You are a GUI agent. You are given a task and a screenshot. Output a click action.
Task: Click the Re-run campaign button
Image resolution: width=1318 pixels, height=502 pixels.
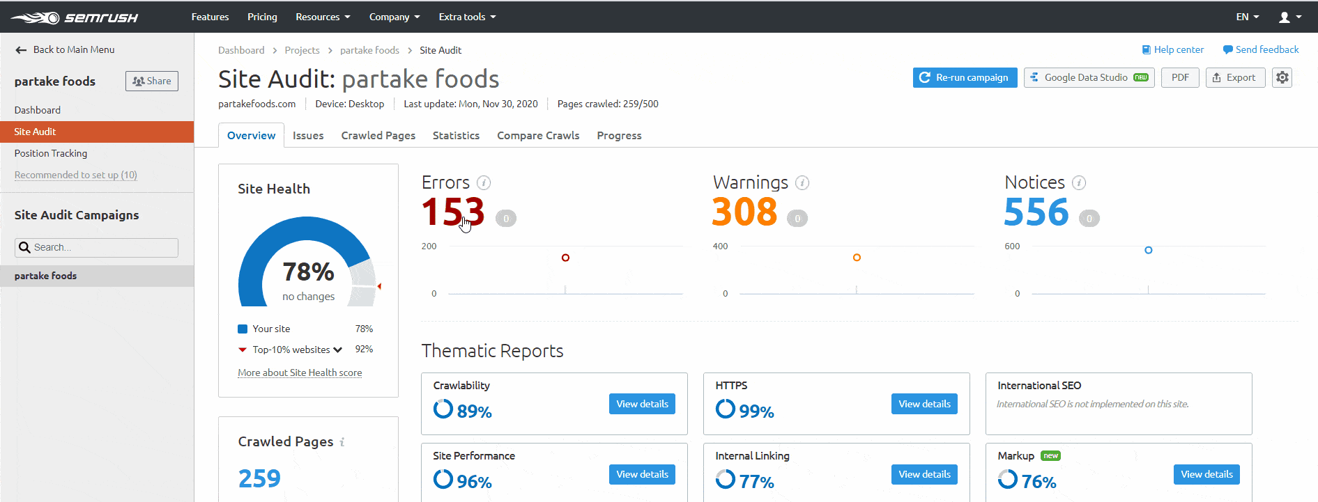pos(965,77)
